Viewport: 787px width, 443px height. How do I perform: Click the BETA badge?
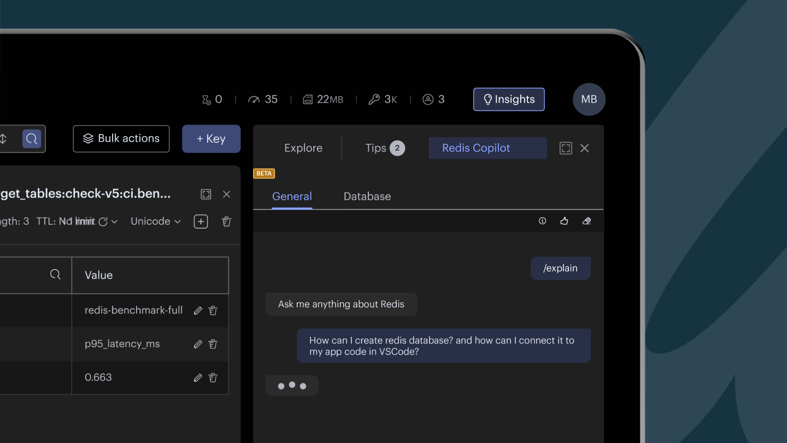[264, 173]
